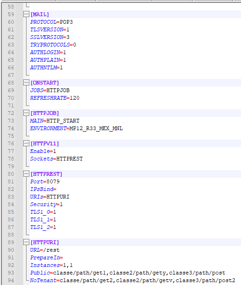This screenshot has height=285, width=241.
Task: Click the Port=8079 line
Action: point(45,181)
